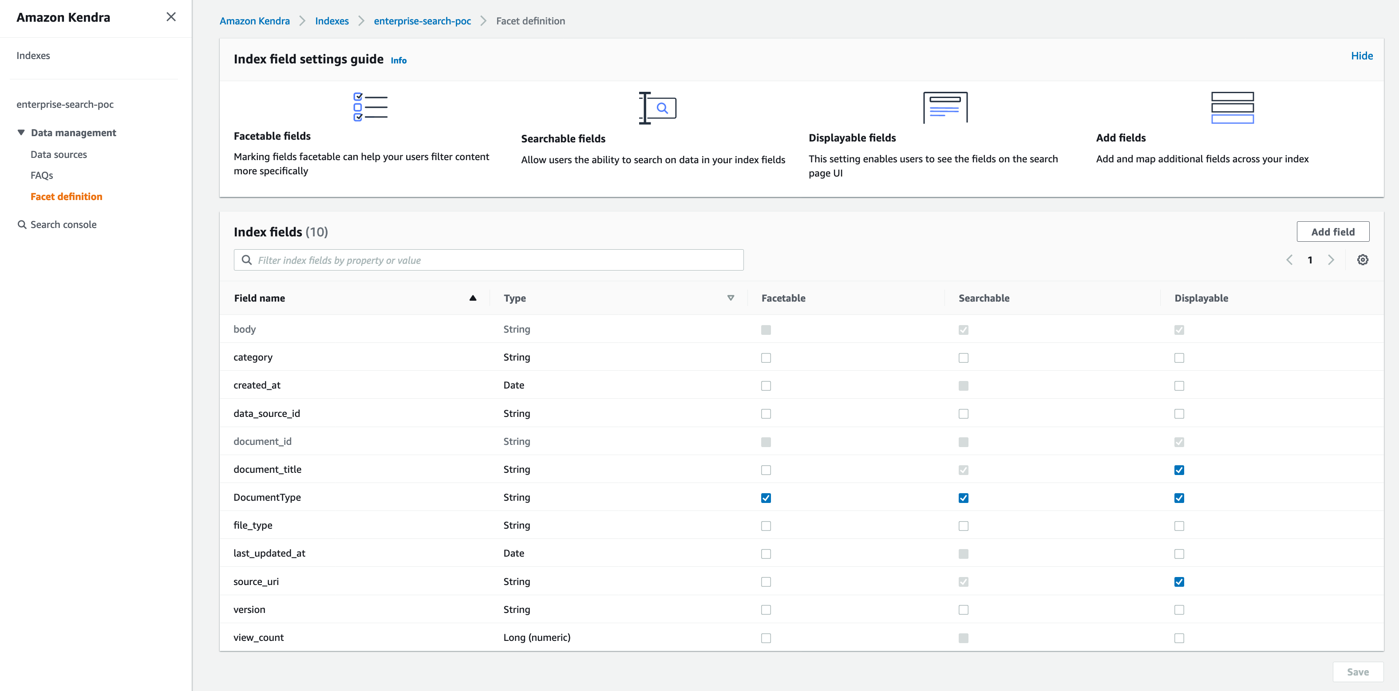Click the Facetable fields checklist icon
Screen dimensions: 1399x691
click(x=370, y=106)
